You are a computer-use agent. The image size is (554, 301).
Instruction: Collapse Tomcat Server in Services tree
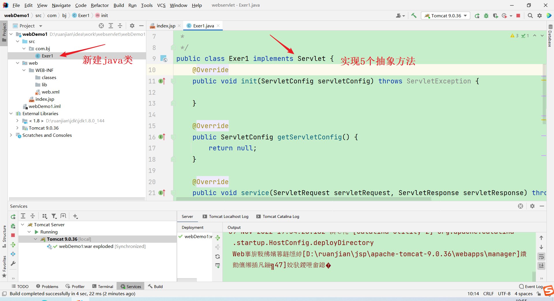(x=23, y=225)
